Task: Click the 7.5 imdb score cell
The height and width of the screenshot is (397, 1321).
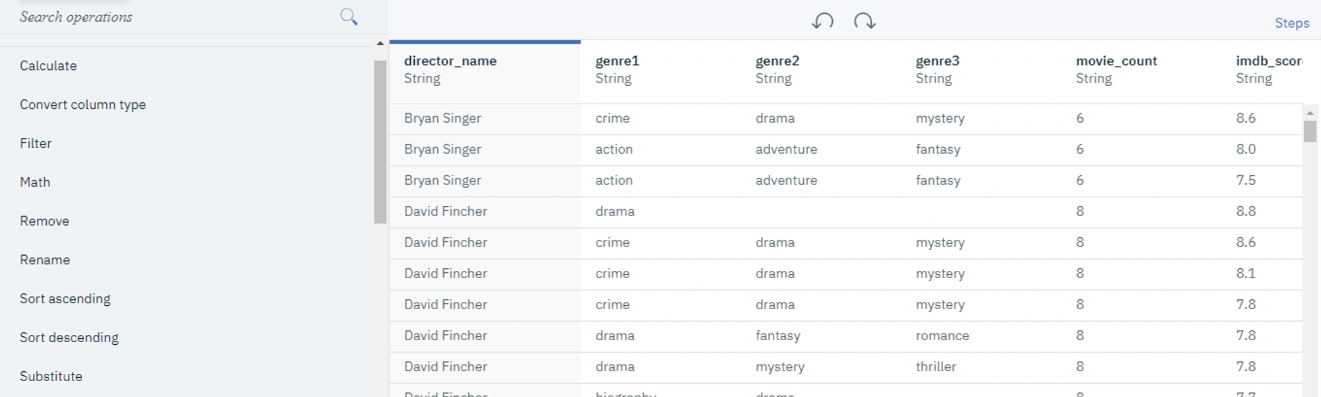Action: pyautogui.click(x=1246, y=180)
